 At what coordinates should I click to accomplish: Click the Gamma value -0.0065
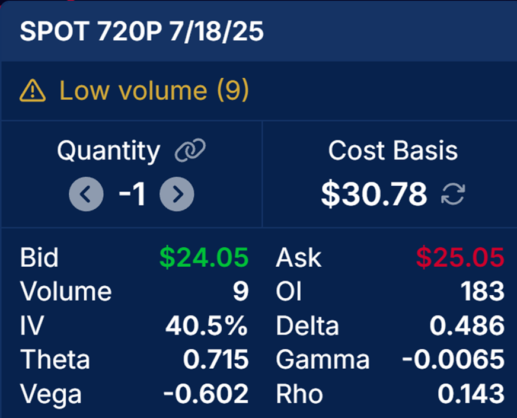coord(454,359)
